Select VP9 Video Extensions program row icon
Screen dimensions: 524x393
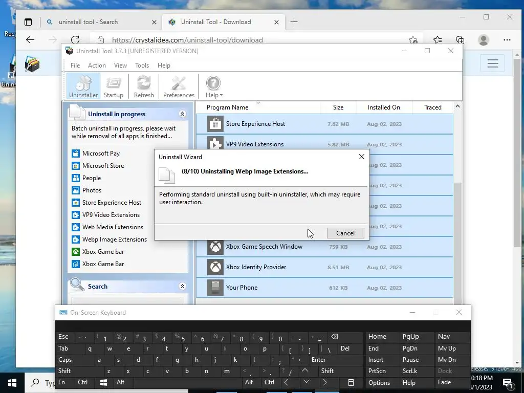click(215, 143)
